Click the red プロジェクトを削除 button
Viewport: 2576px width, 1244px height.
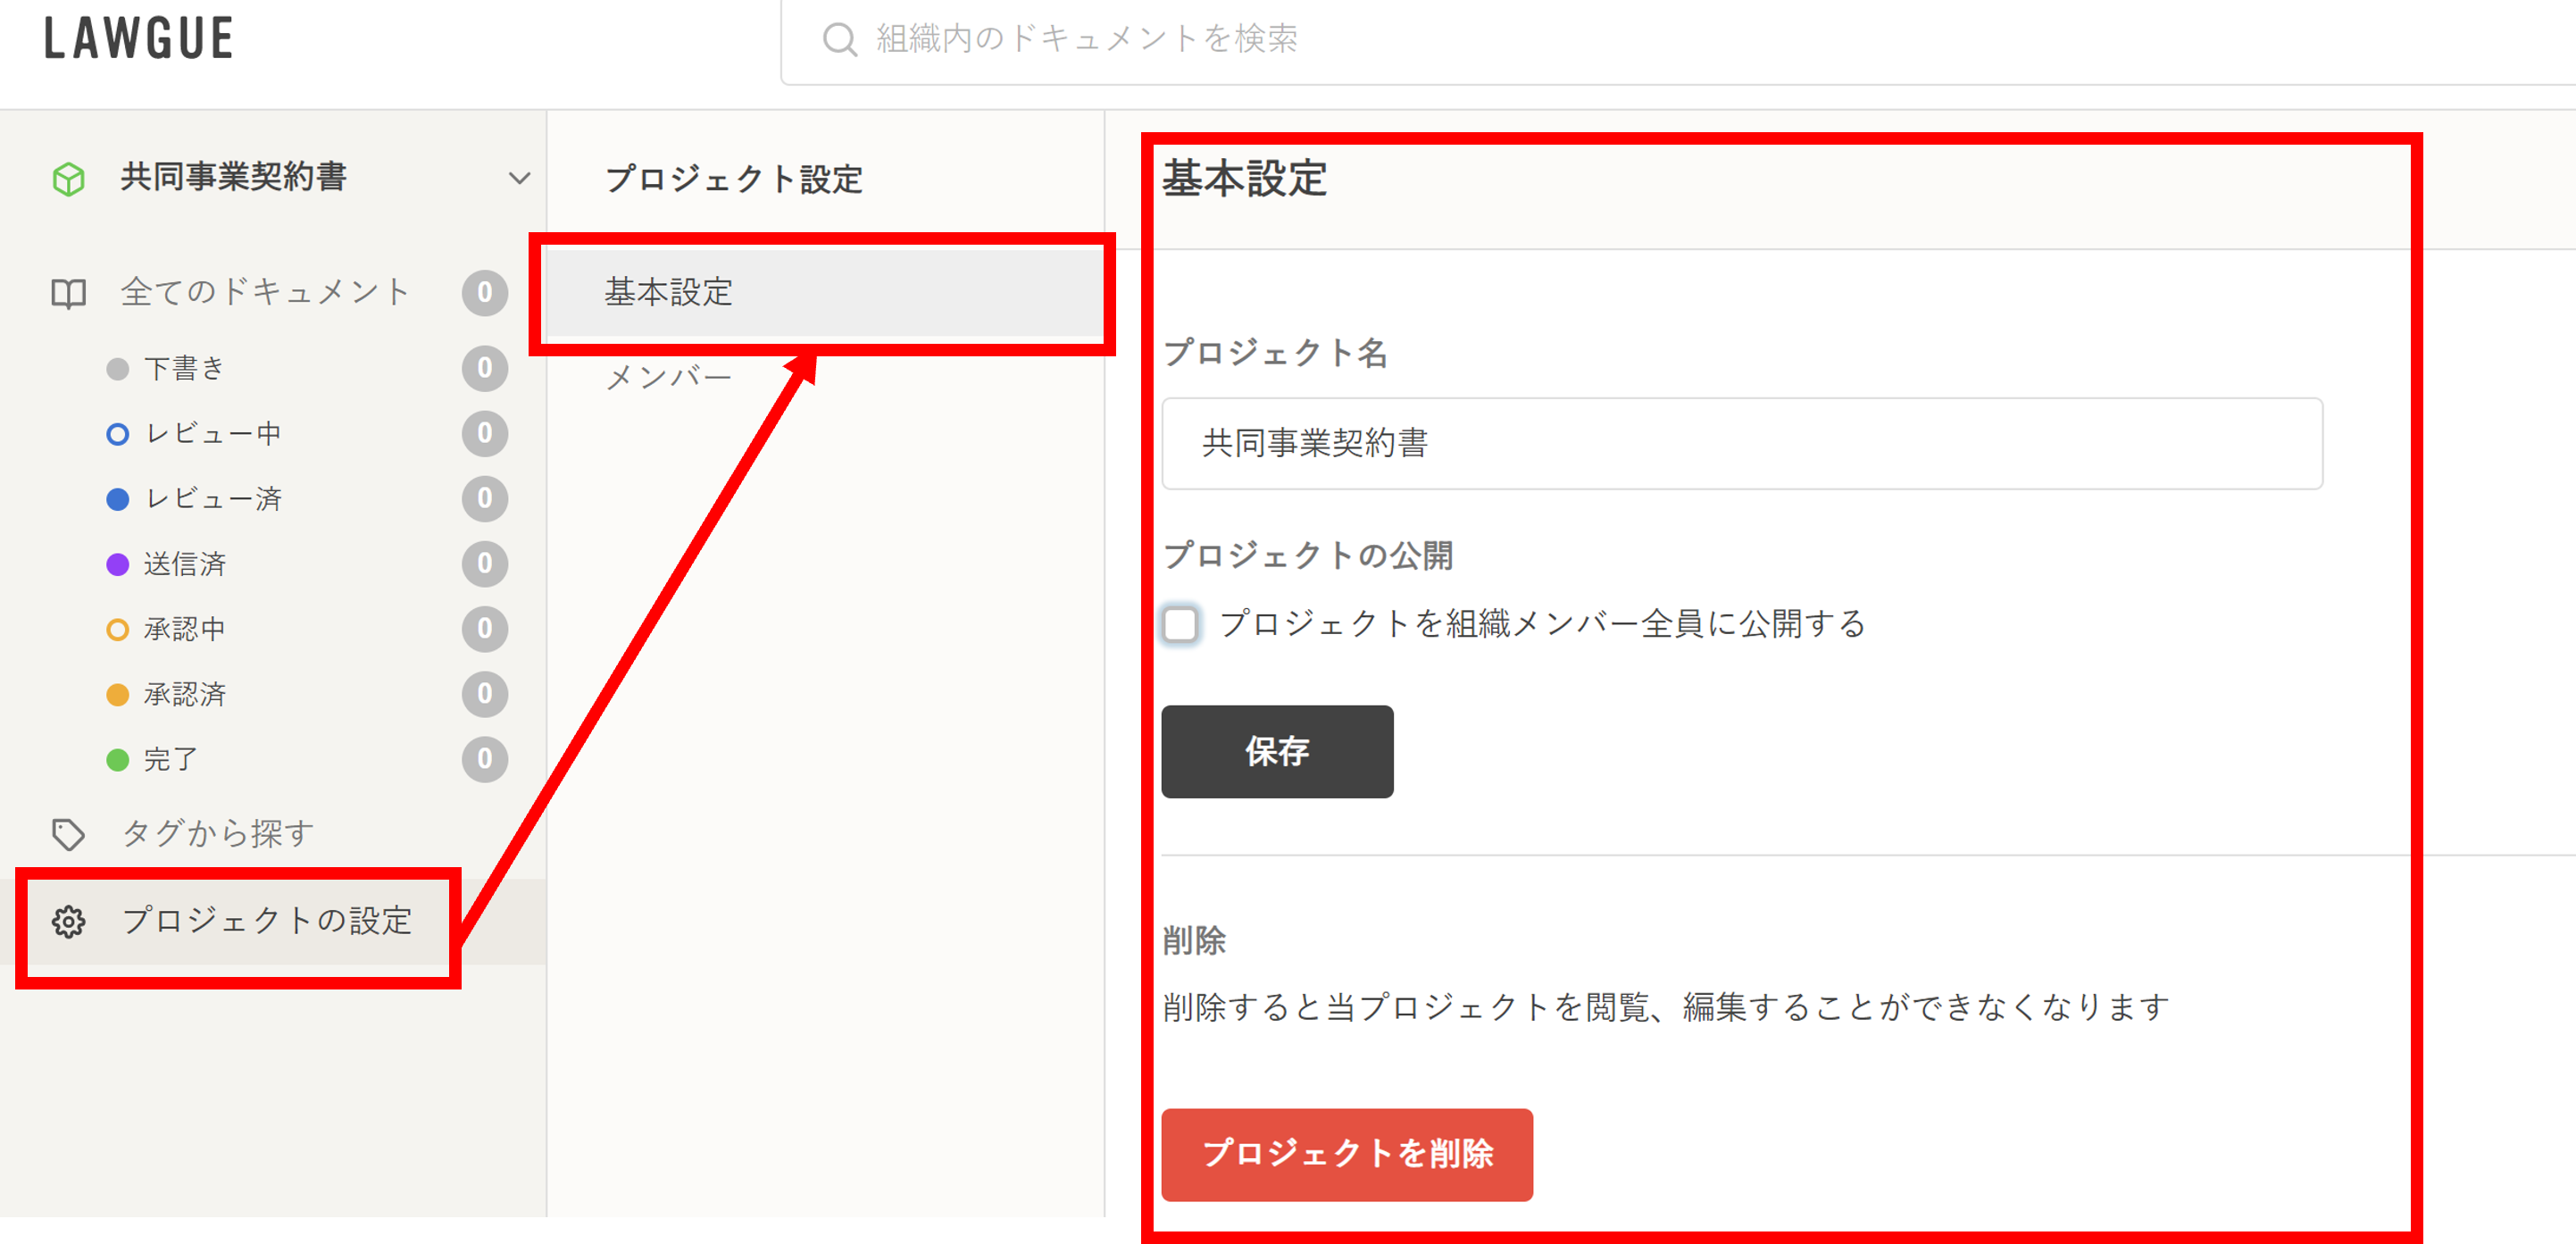(1346, 1154)
